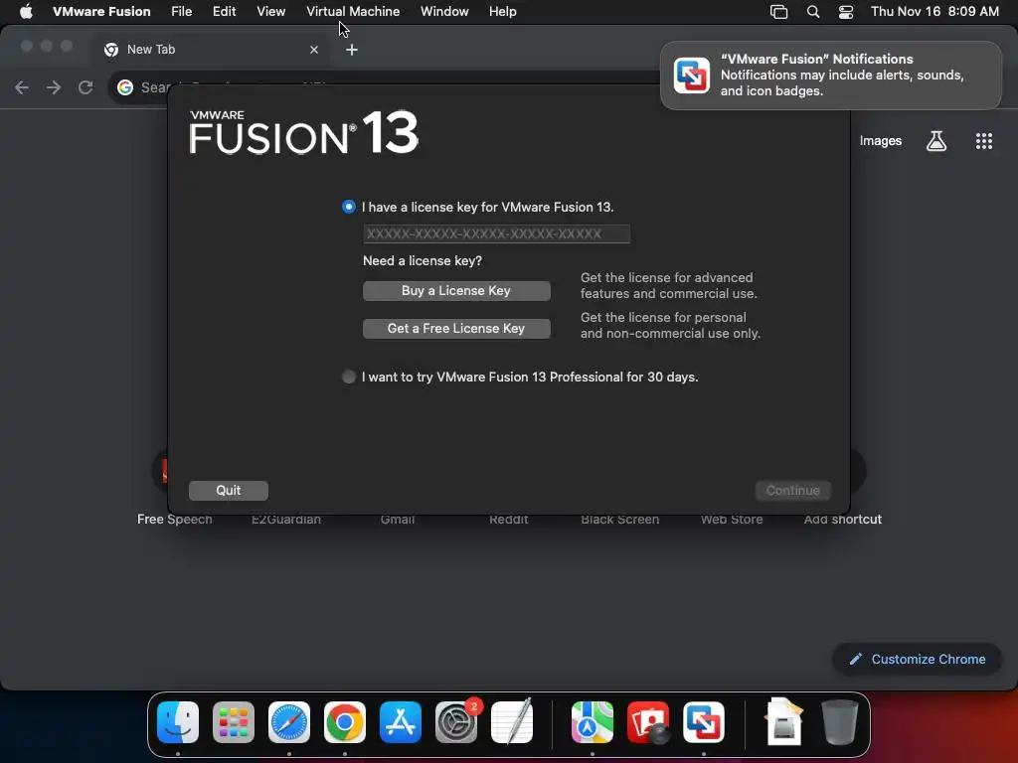The image size is (1018, 763).
Task: Open Finder from the dock
Action: [178, 722]
